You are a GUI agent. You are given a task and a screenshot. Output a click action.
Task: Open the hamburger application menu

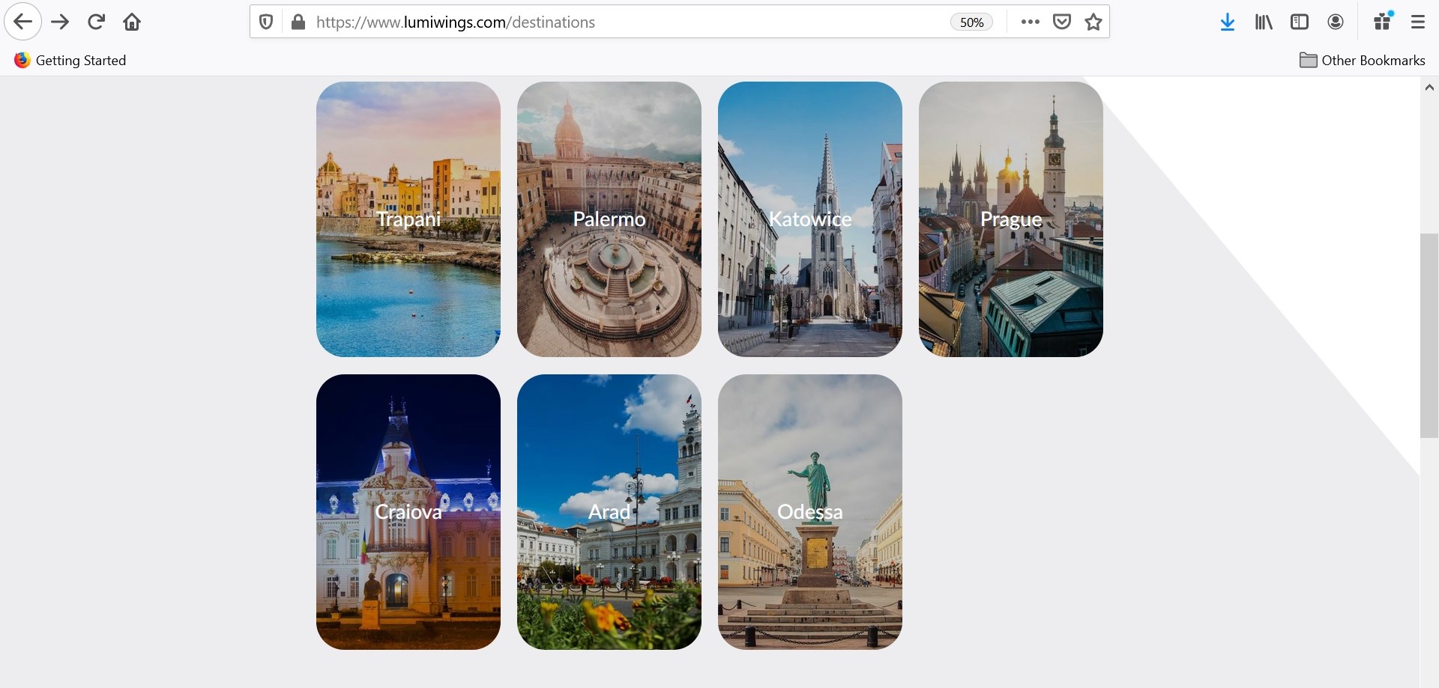tap(1417, 22)
